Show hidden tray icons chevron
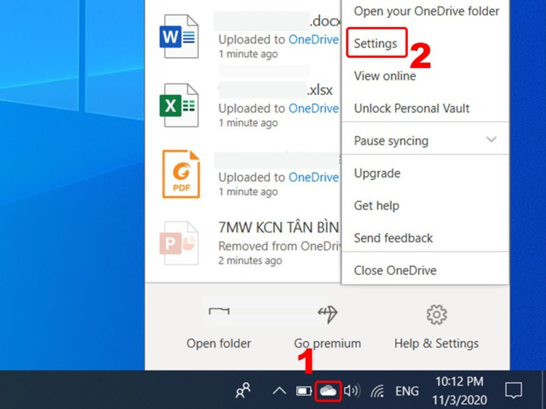Image resolution: width=546 pixels, height=409 pixels. [279, 391]
